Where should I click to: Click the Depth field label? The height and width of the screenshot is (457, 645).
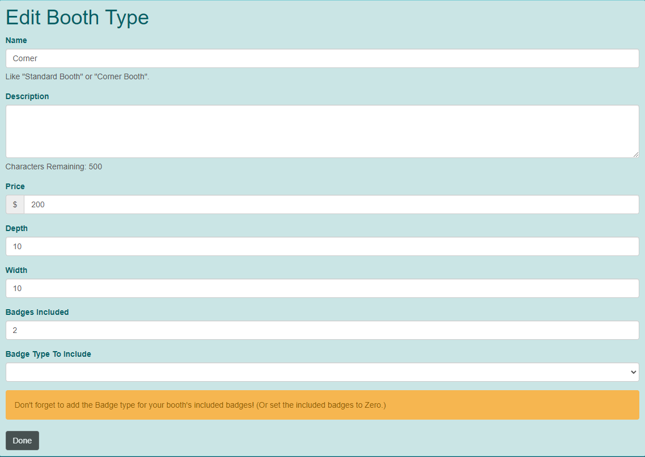coord(16,228)
